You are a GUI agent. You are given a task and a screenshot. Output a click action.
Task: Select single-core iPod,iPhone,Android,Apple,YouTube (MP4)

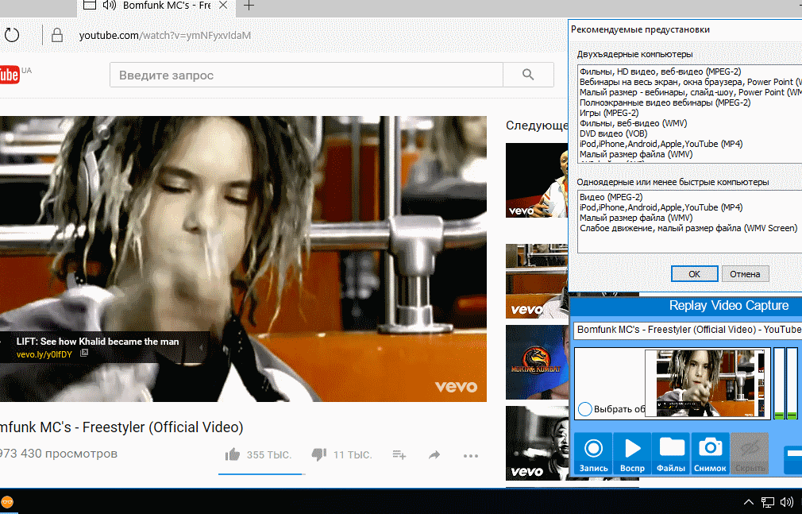(661, 207)
